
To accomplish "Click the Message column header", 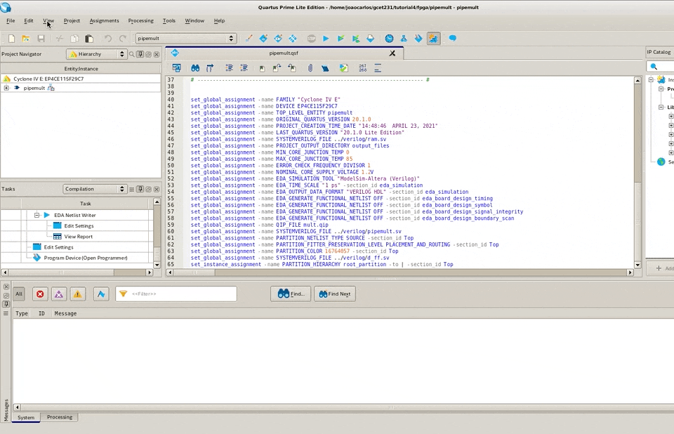I will tap(65, 314).
